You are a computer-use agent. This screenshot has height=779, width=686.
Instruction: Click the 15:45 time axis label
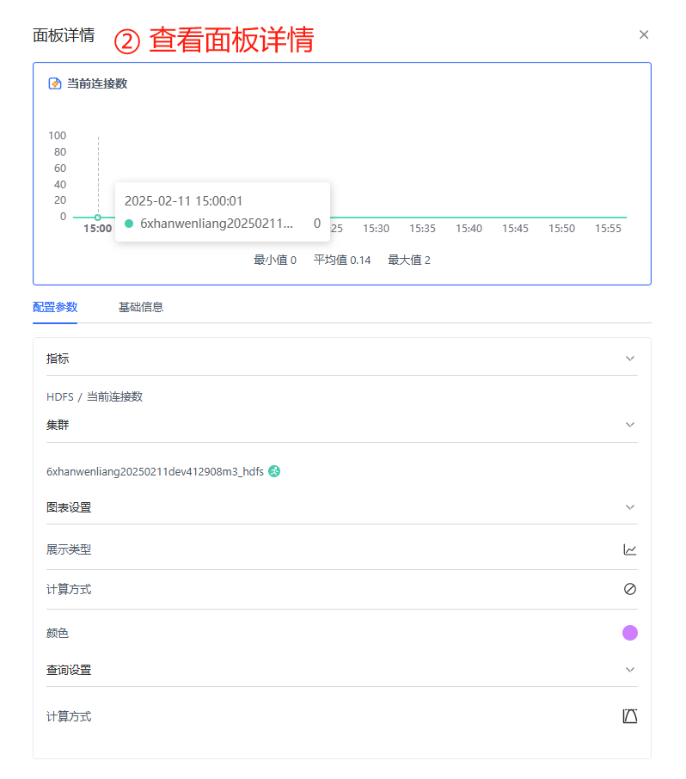point(515,229)
